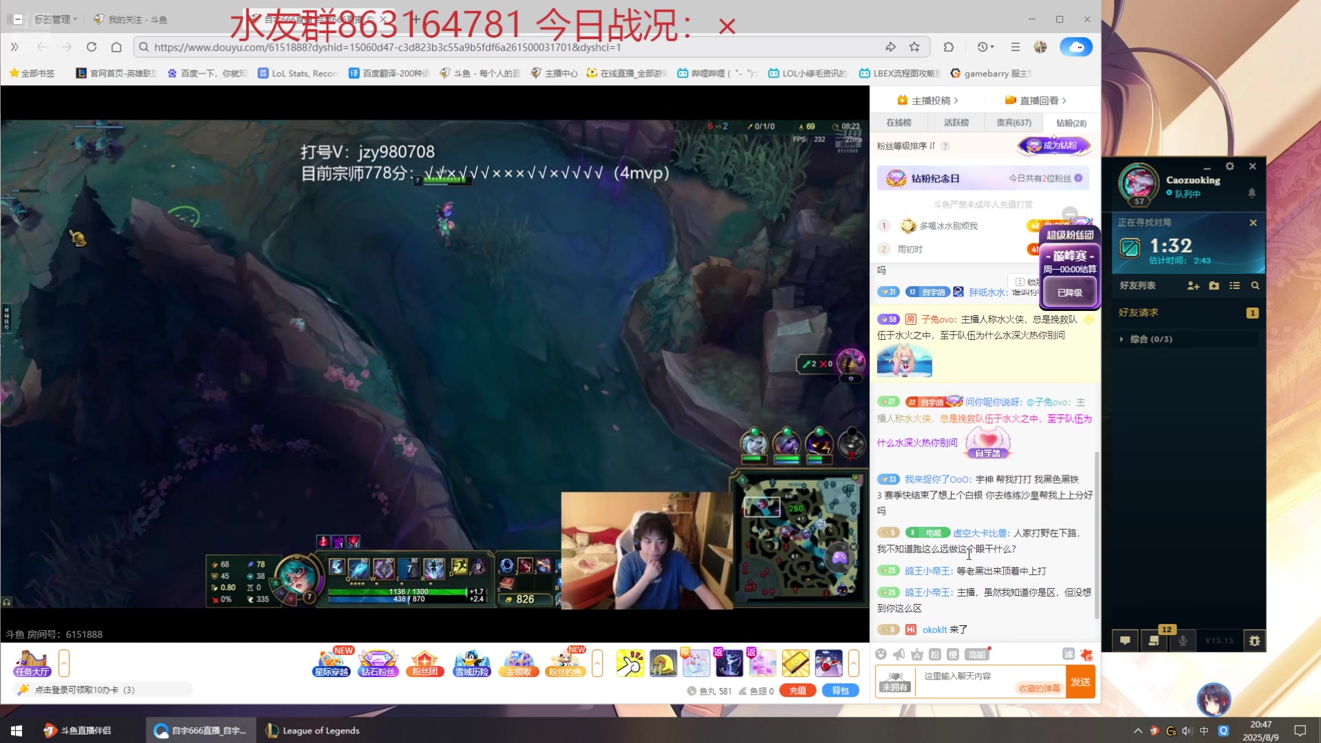This screenshot has height=743, width=1321.
Task: Change 粉丝等级排序 sort order
Action: click(906, 146)
